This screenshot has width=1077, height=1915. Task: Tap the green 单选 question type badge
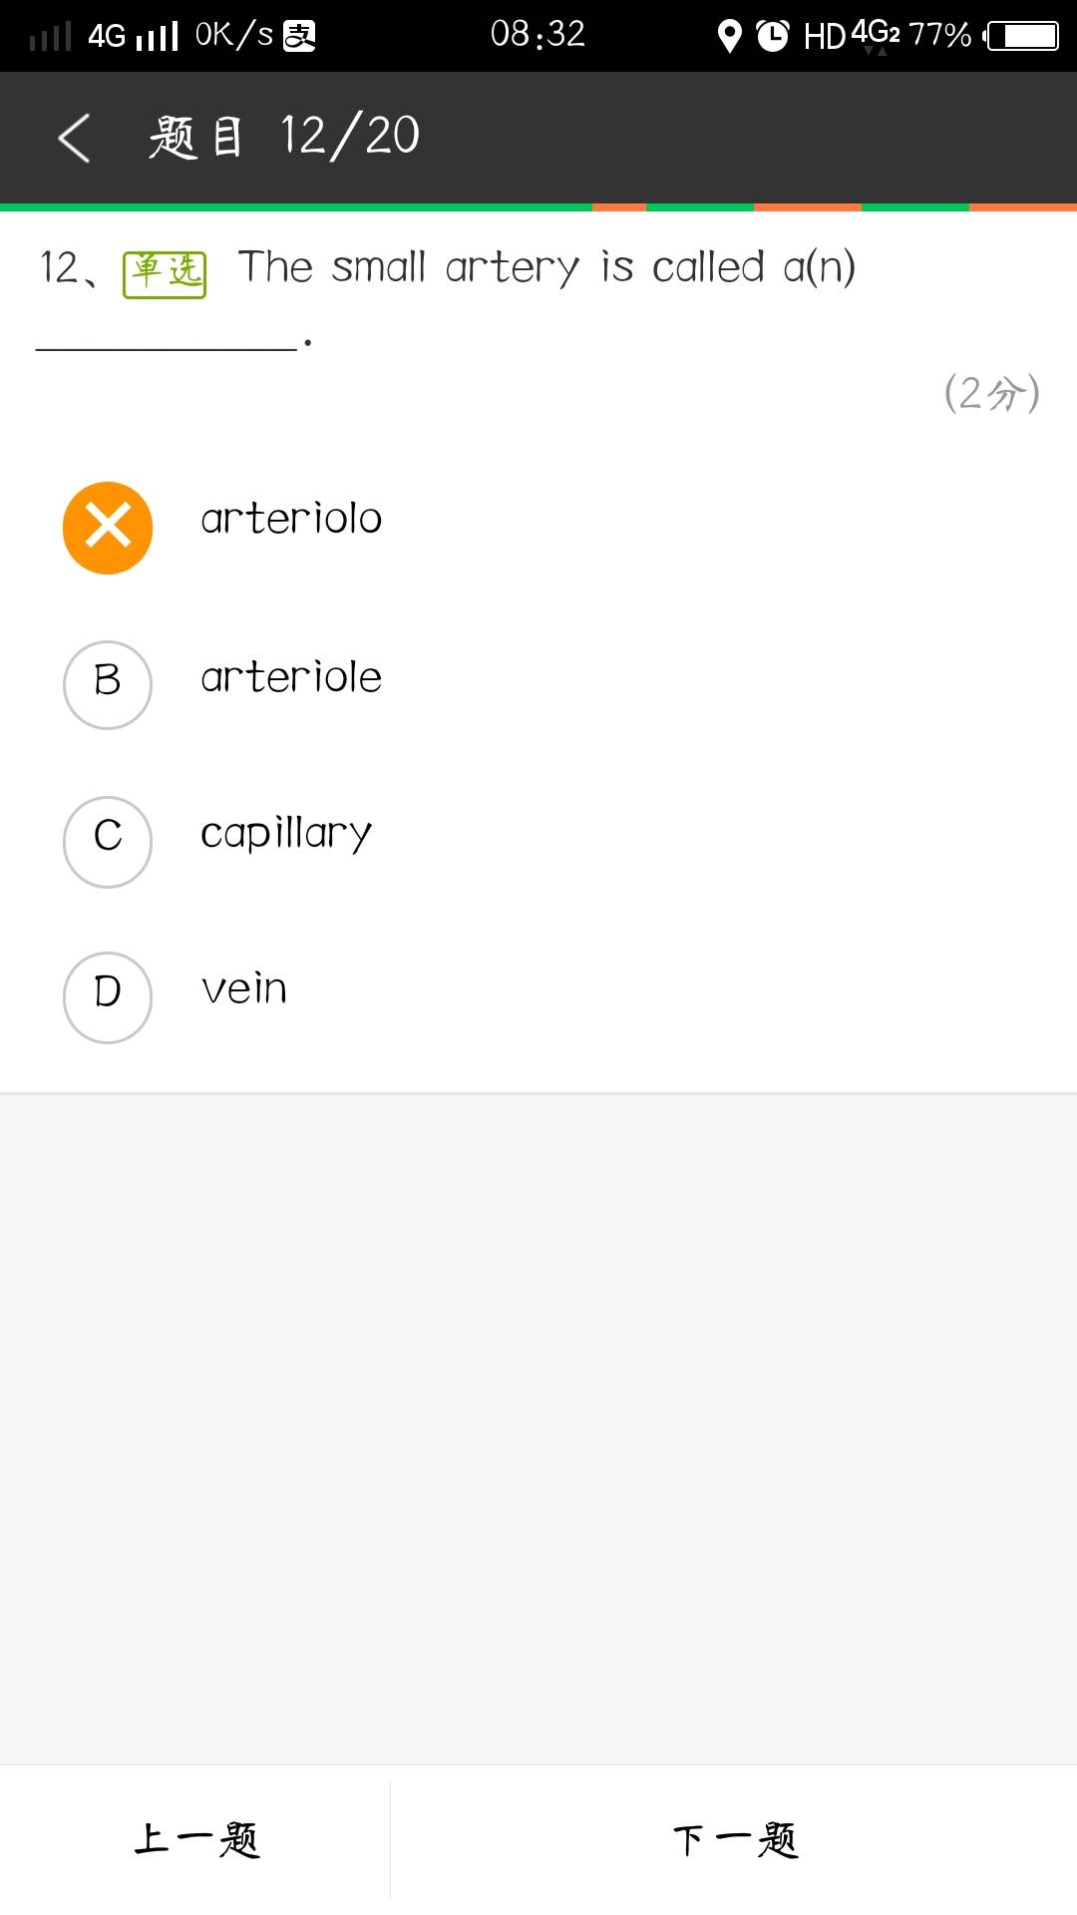[165, 274]
